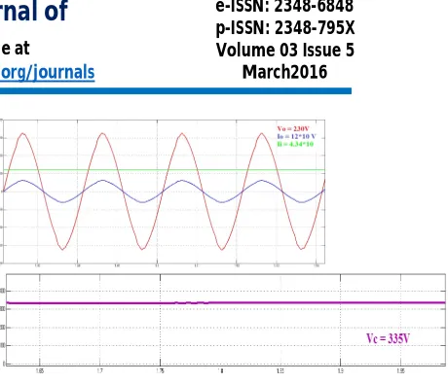Click the blue Io legend label
Screen dimensions: 448x383
[296, 136]
